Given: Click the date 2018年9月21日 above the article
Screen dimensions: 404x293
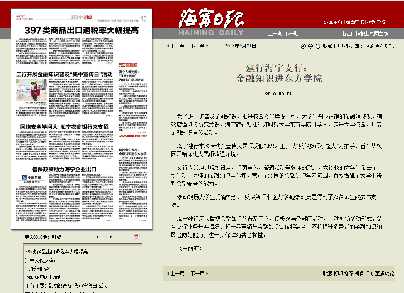Looking at the screenshot, I should click(241, 46).
